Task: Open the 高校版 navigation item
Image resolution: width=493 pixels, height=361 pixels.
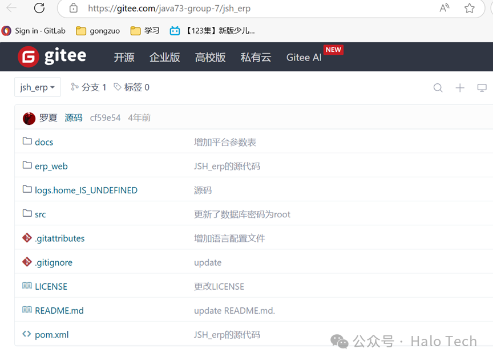Action: click(x=210, y=58)
